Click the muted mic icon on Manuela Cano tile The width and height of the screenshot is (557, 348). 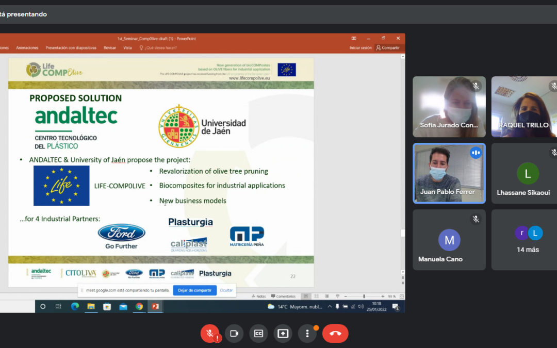476,219
